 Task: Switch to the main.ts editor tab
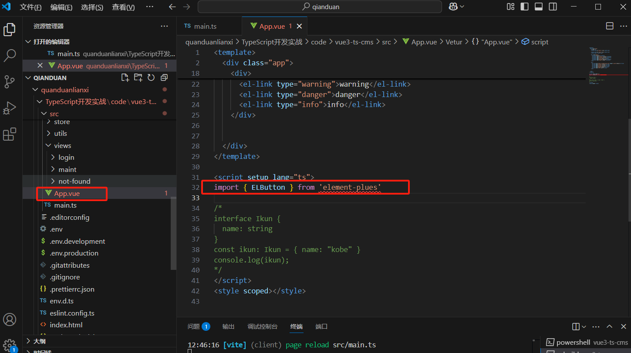pos(209,26)
